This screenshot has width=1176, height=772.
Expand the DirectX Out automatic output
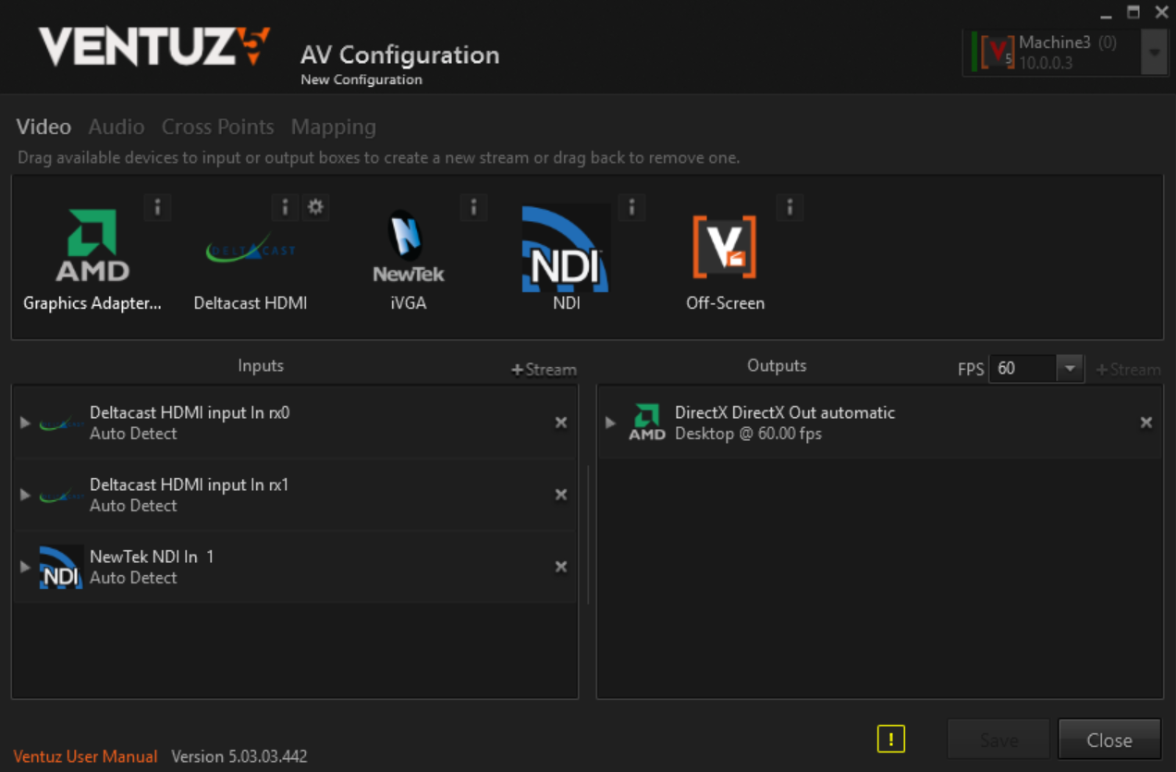click(610, 423)
